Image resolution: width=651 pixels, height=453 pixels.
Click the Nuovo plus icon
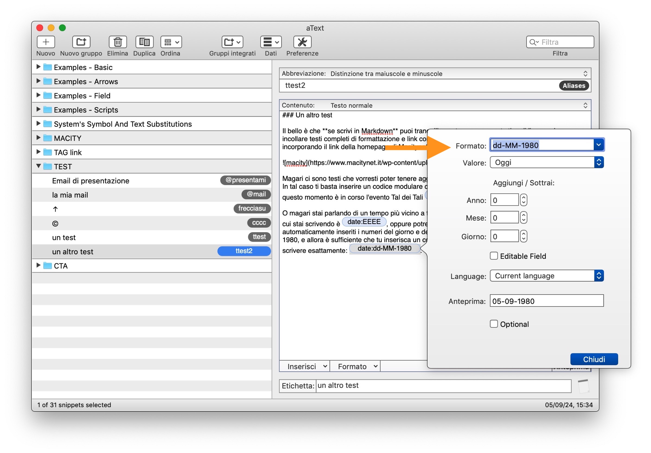point(46,42)
